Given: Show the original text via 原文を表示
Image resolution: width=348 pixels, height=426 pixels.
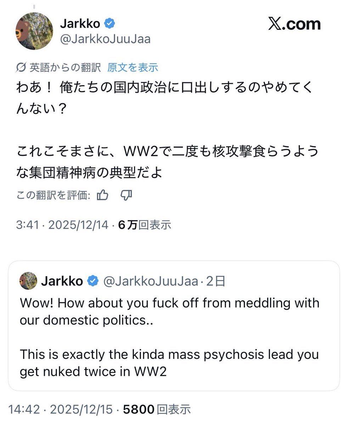Looking at the screenshot, I should (x=133, y=67).
